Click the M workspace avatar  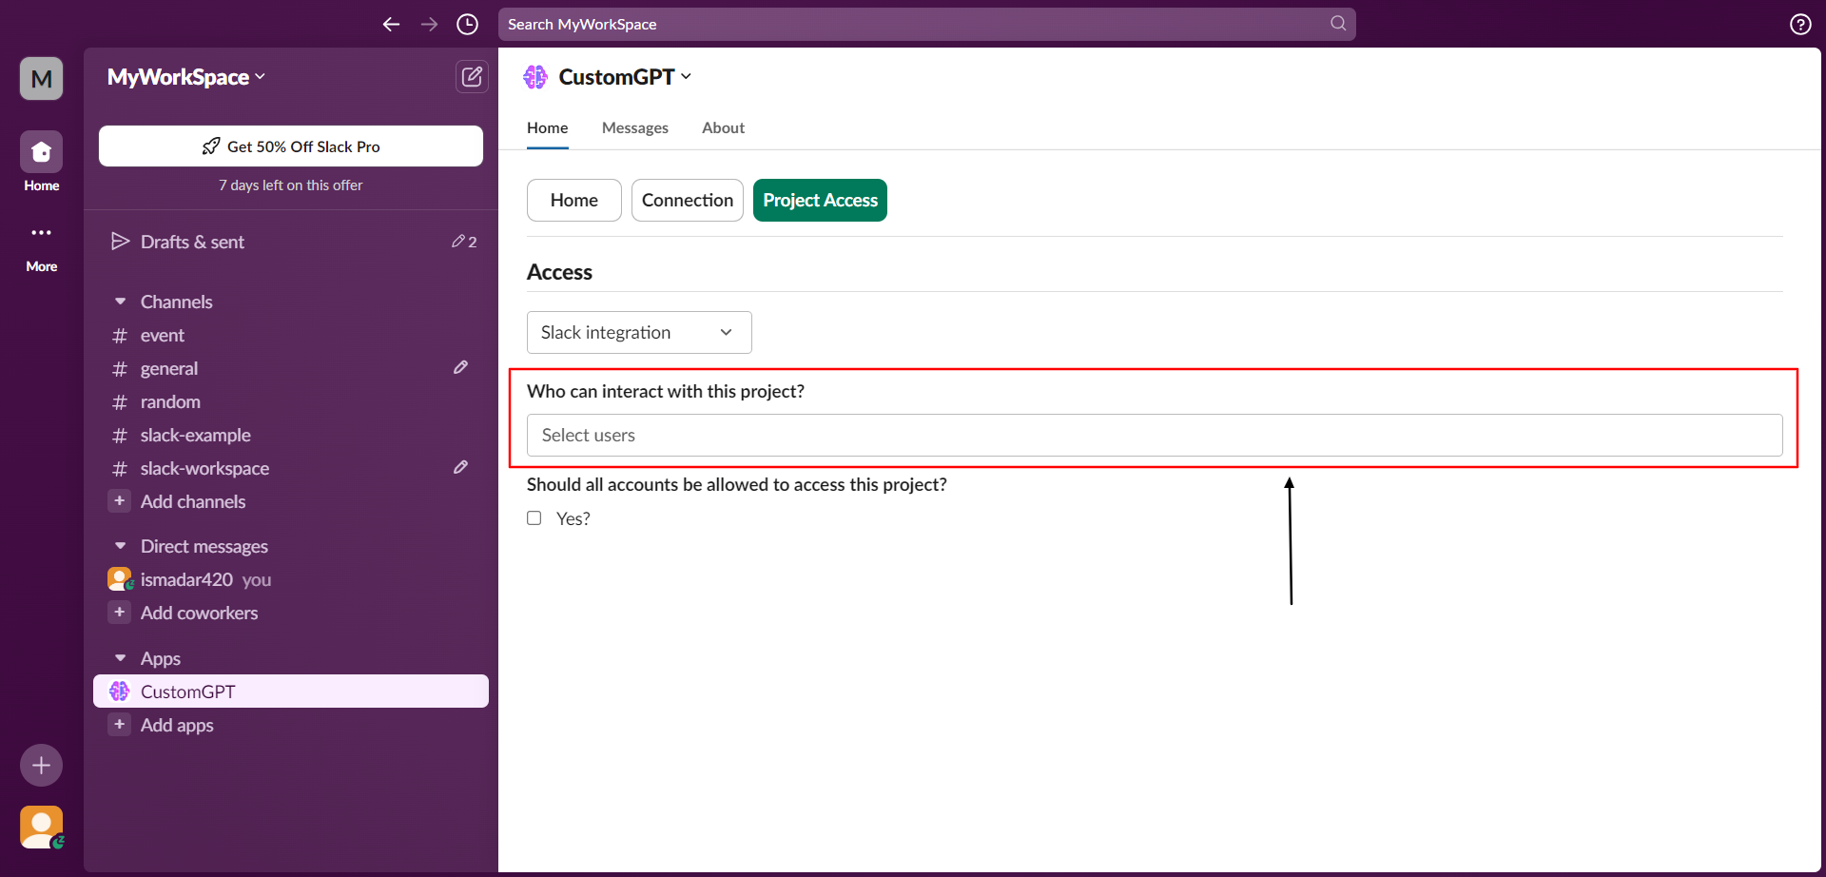[41, 78]
